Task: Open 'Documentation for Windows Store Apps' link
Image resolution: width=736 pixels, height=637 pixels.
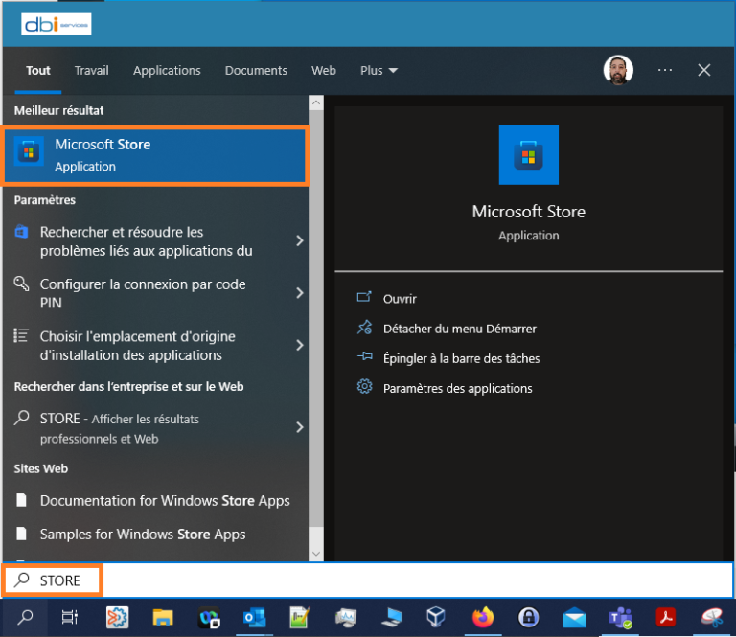Action: 164,500
